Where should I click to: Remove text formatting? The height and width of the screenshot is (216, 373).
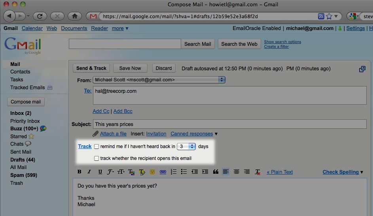[x=258, y=172]
